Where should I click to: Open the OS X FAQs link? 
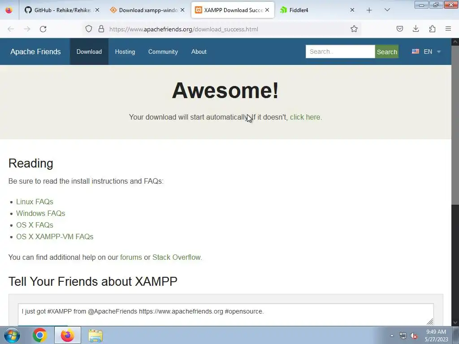(x=35, y=225)
